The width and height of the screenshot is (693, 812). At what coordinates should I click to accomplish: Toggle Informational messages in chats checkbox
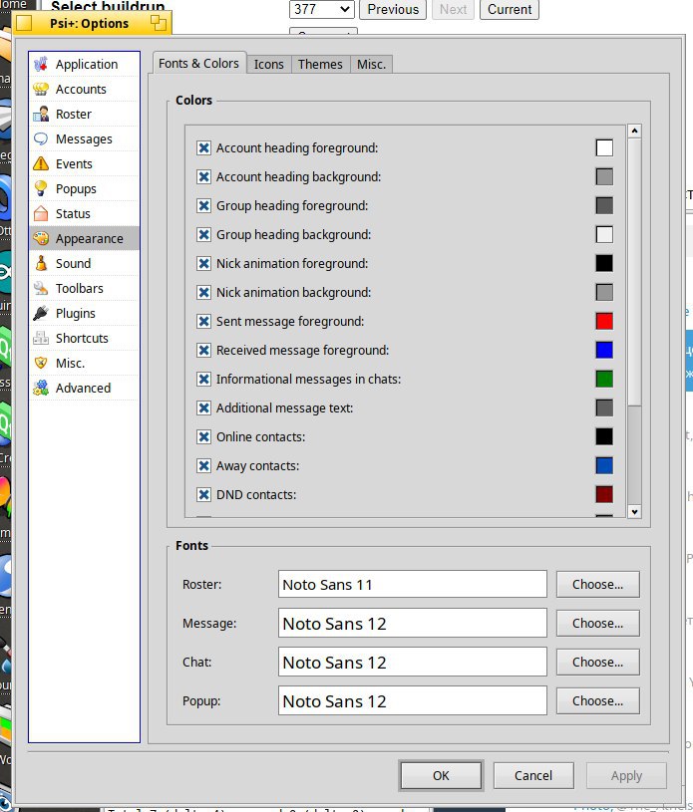coord(203,379)
